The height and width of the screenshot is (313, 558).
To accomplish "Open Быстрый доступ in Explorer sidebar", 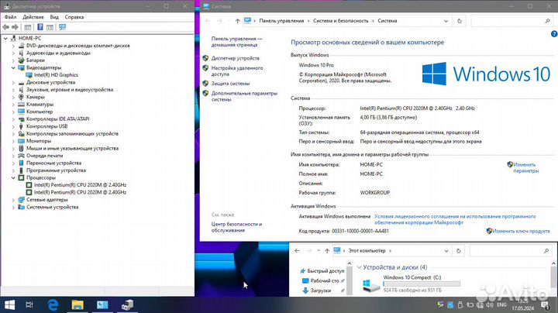I will click(325, 271).
